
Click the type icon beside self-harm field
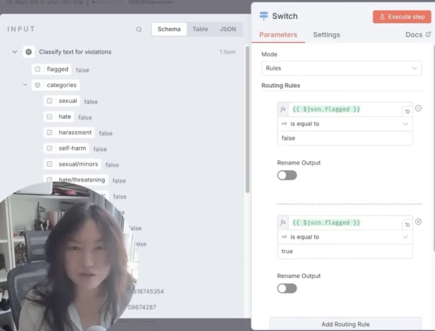pos(50,148)
